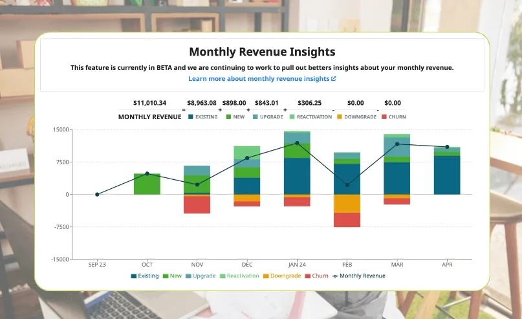Click the FEB monthly revenue line point
This screenshot has height=319, width=522.
[x=347, y=185]
